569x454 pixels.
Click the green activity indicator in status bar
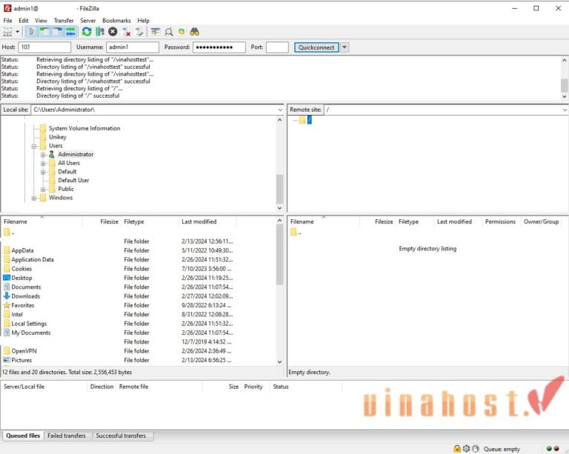pos(549,449)
